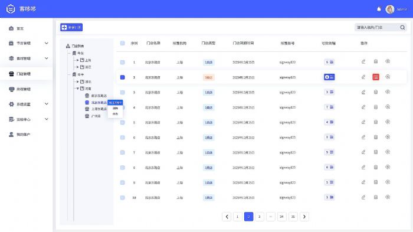Click the orange store type tag in row 2
This screenshot has width=413, height=232.
tap(209, 77)
